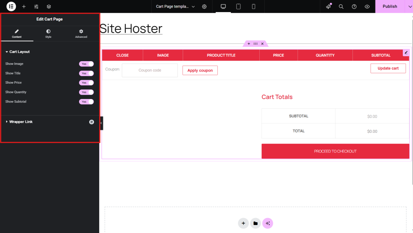Viewport: 413px width, 233px height.
Task: Open the Advanced tab
Action: click(81, 34)
